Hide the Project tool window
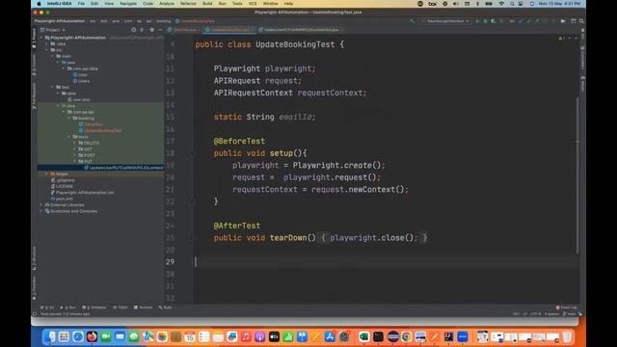Image resolution: width=617 pixels, height=347 pixels. pyautogui.click(x=160, y=30)
